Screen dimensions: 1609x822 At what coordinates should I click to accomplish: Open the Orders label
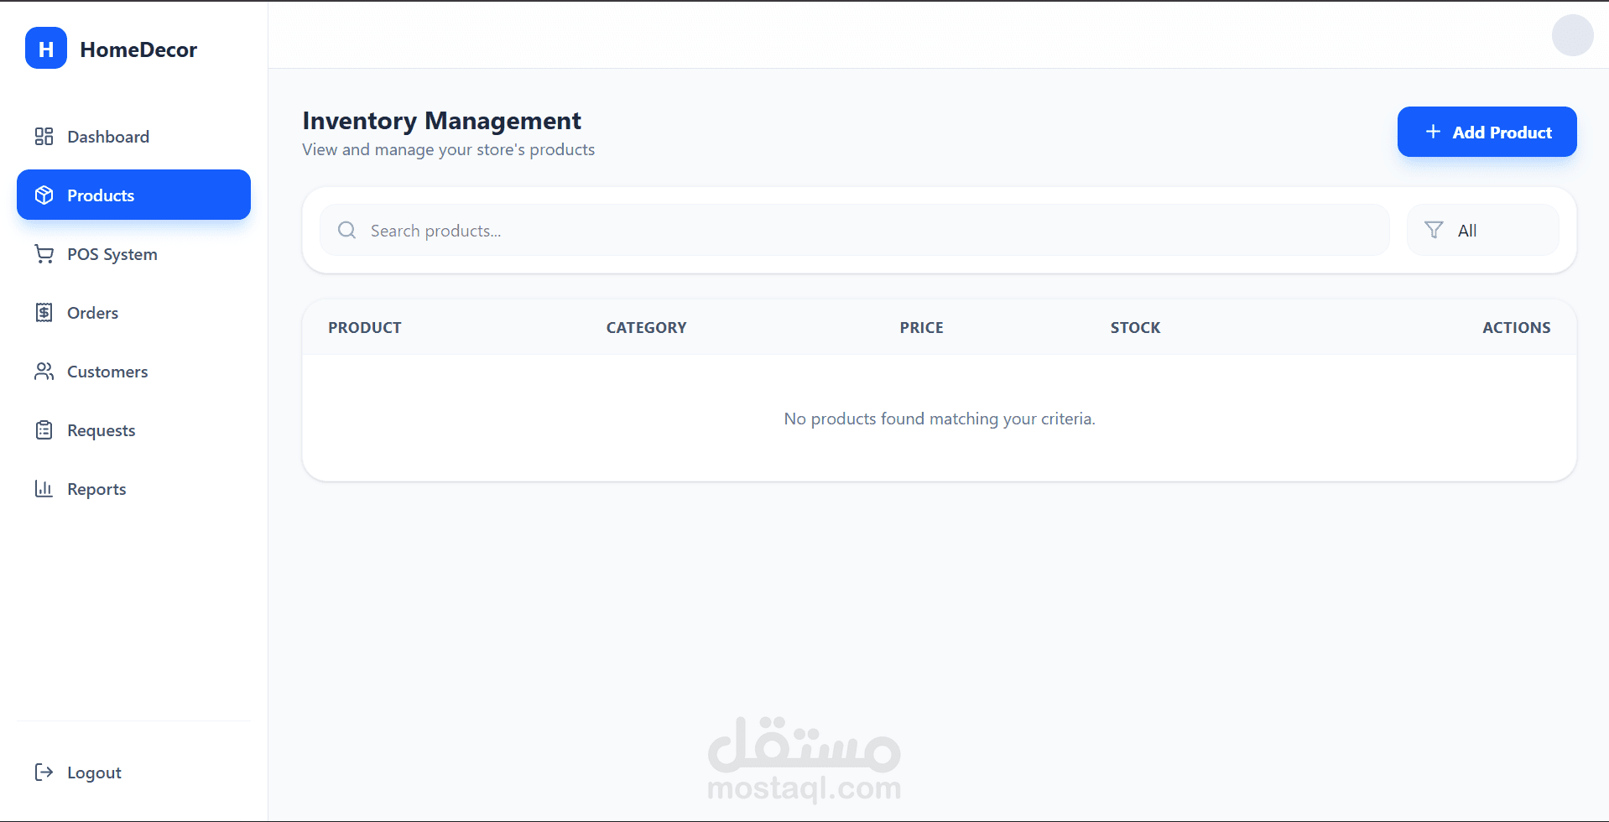92,313
